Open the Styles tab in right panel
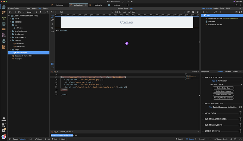 coord(222,8)
